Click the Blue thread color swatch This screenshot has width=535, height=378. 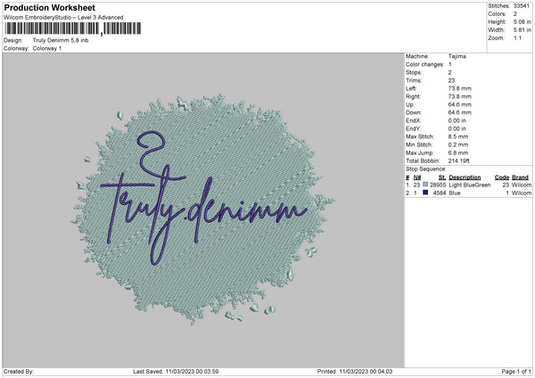click(426, 193)
